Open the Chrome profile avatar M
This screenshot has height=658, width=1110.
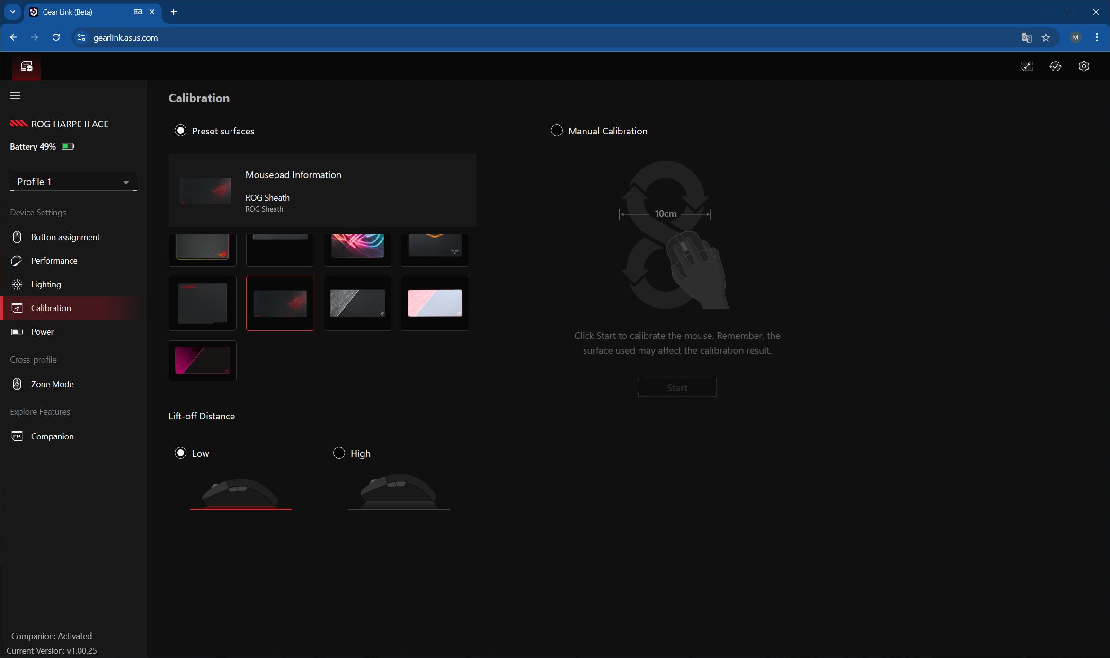pyautogui.click(x=1075, y=37)
